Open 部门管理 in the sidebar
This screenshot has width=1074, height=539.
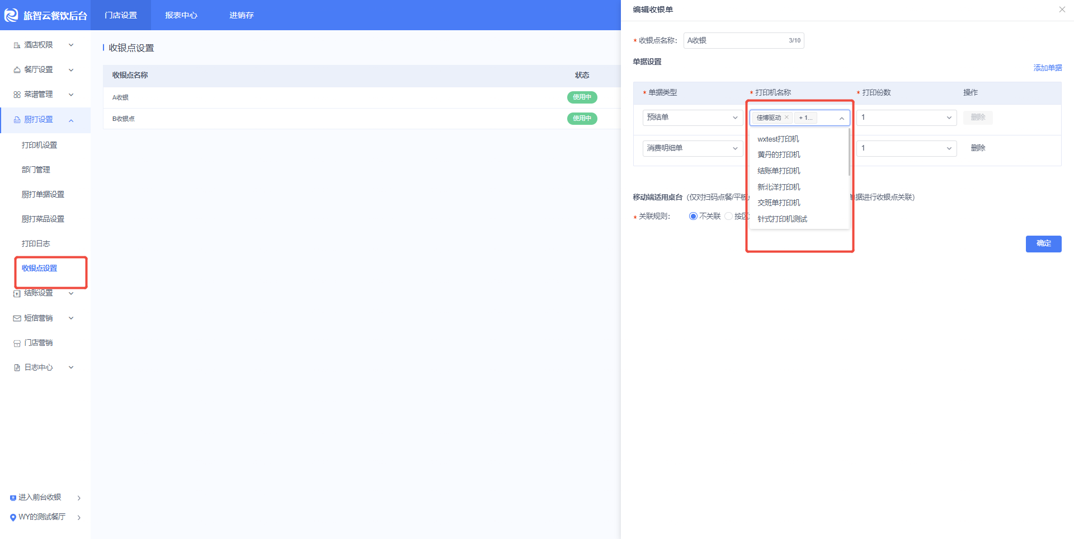(x=36, y=170)
